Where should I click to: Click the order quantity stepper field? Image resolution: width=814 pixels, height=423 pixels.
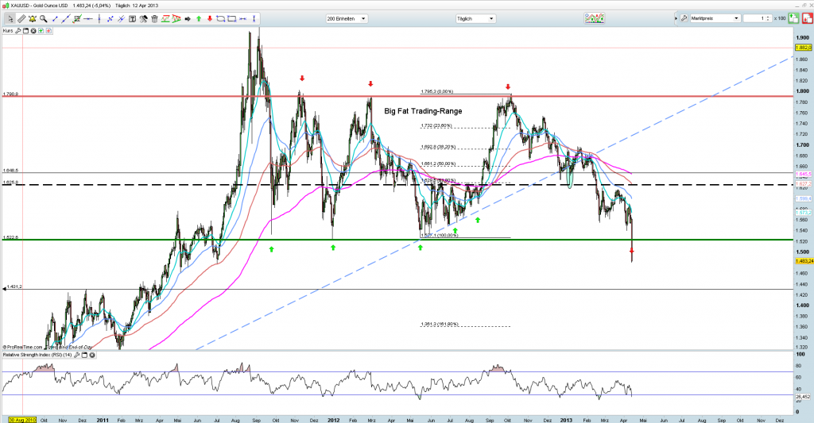pyautogui.click(x=762, y=18)
